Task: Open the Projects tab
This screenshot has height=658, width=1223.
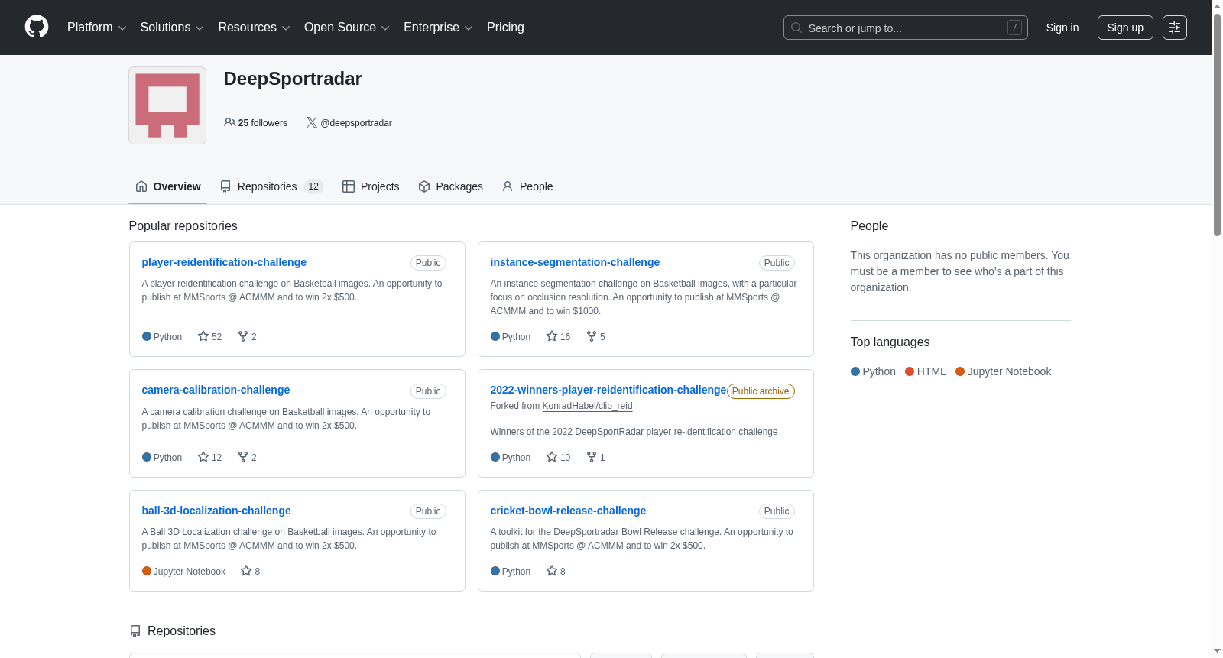Action: [371, 186]
